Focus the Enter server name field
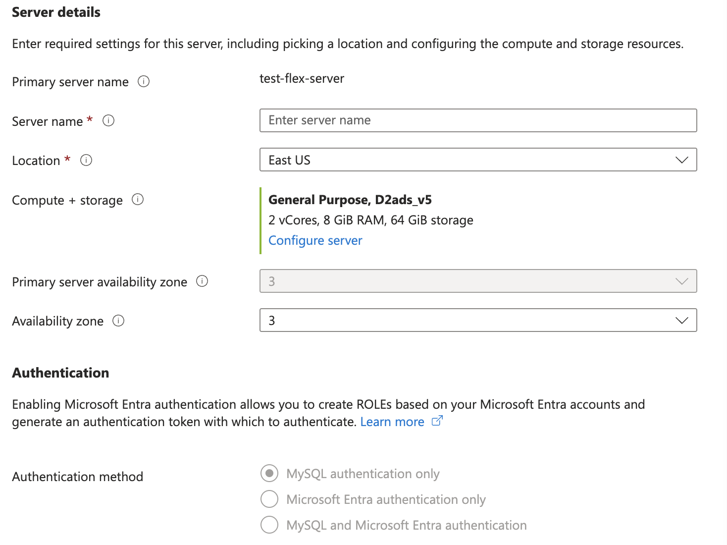 coord(478,120)
